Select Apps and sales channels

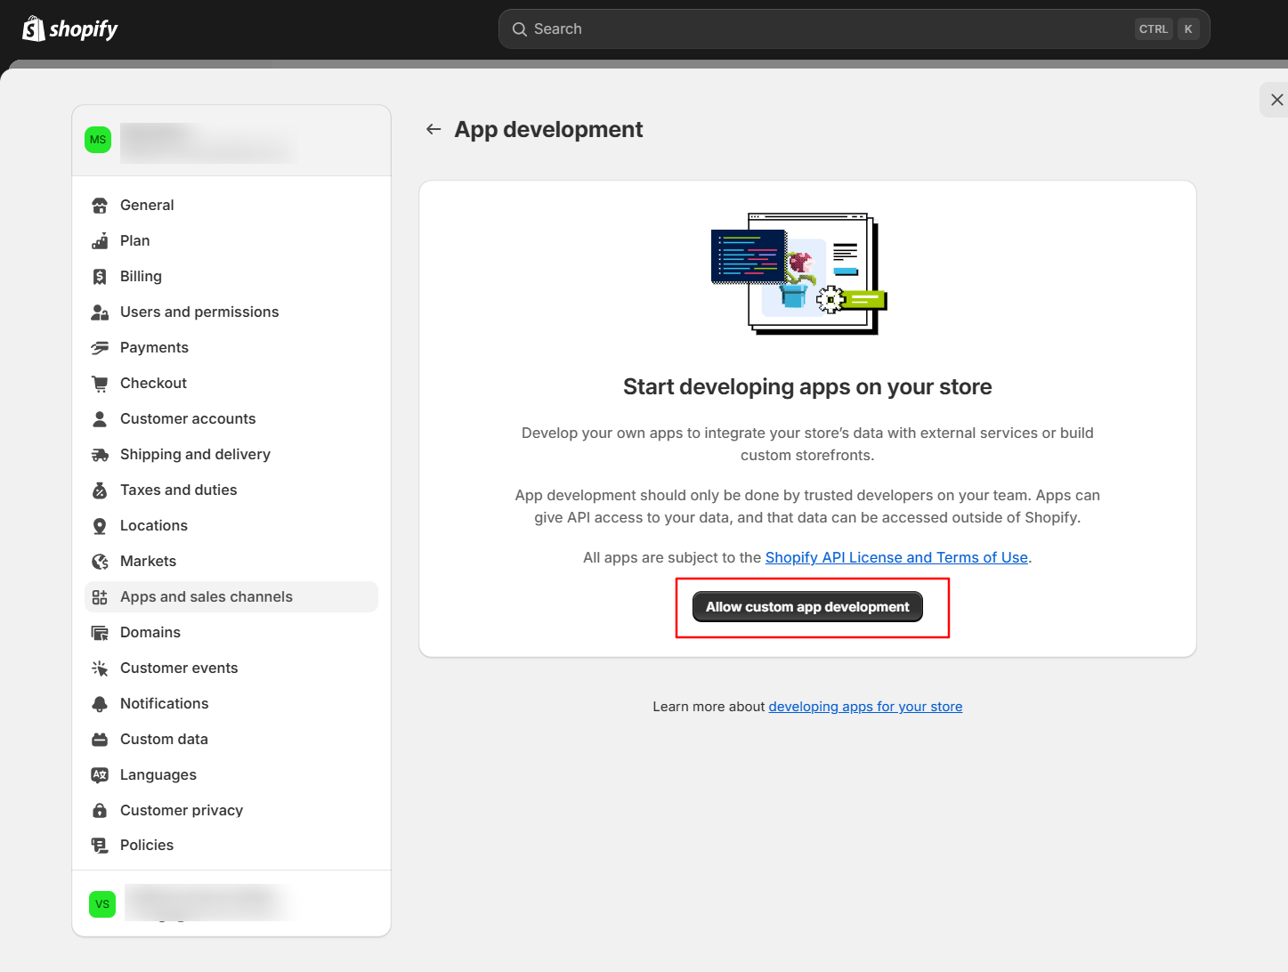click(x=231, y=596)
